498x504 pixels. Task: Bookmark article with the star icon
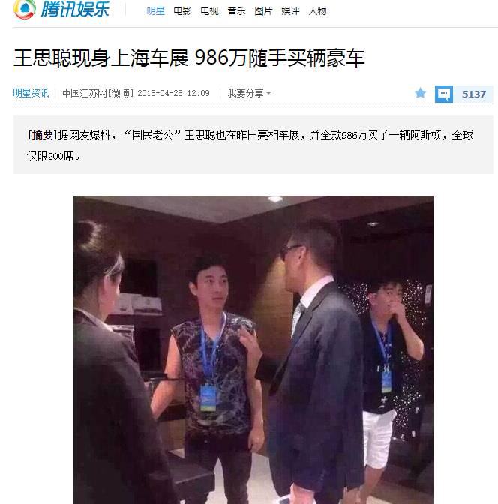(x=420, y=93)
